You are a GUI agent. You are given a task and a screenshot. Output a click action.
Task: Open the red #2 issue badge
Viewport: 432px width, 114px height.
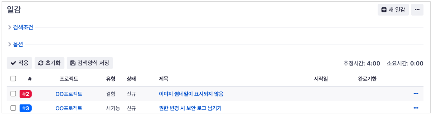tap(26, 94)
